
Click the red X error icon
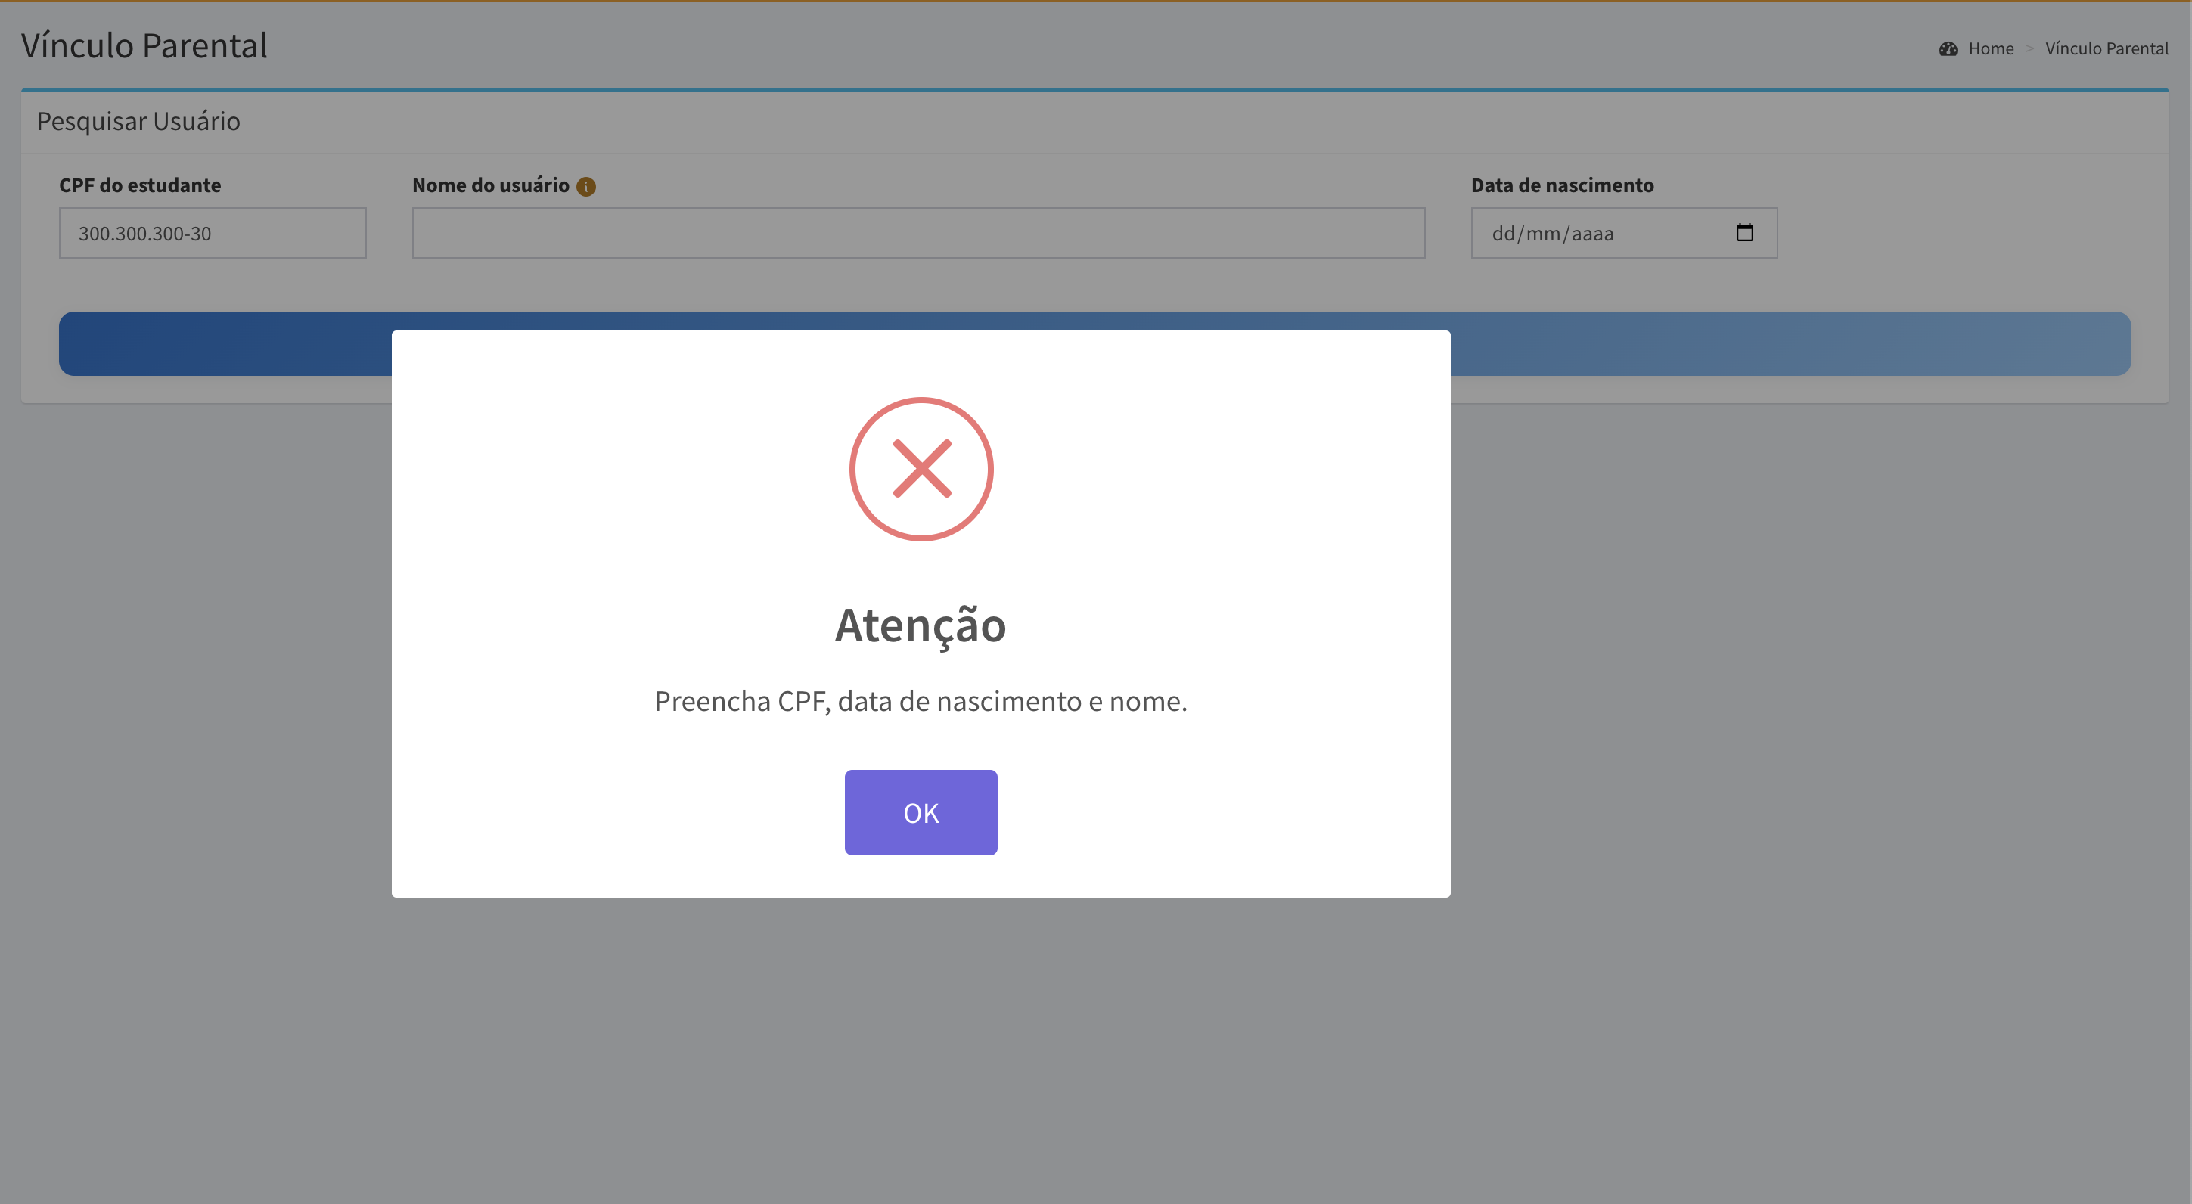tap(921, 469)
